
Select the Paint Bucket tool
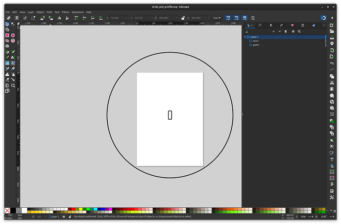click(x=13, y=68)
